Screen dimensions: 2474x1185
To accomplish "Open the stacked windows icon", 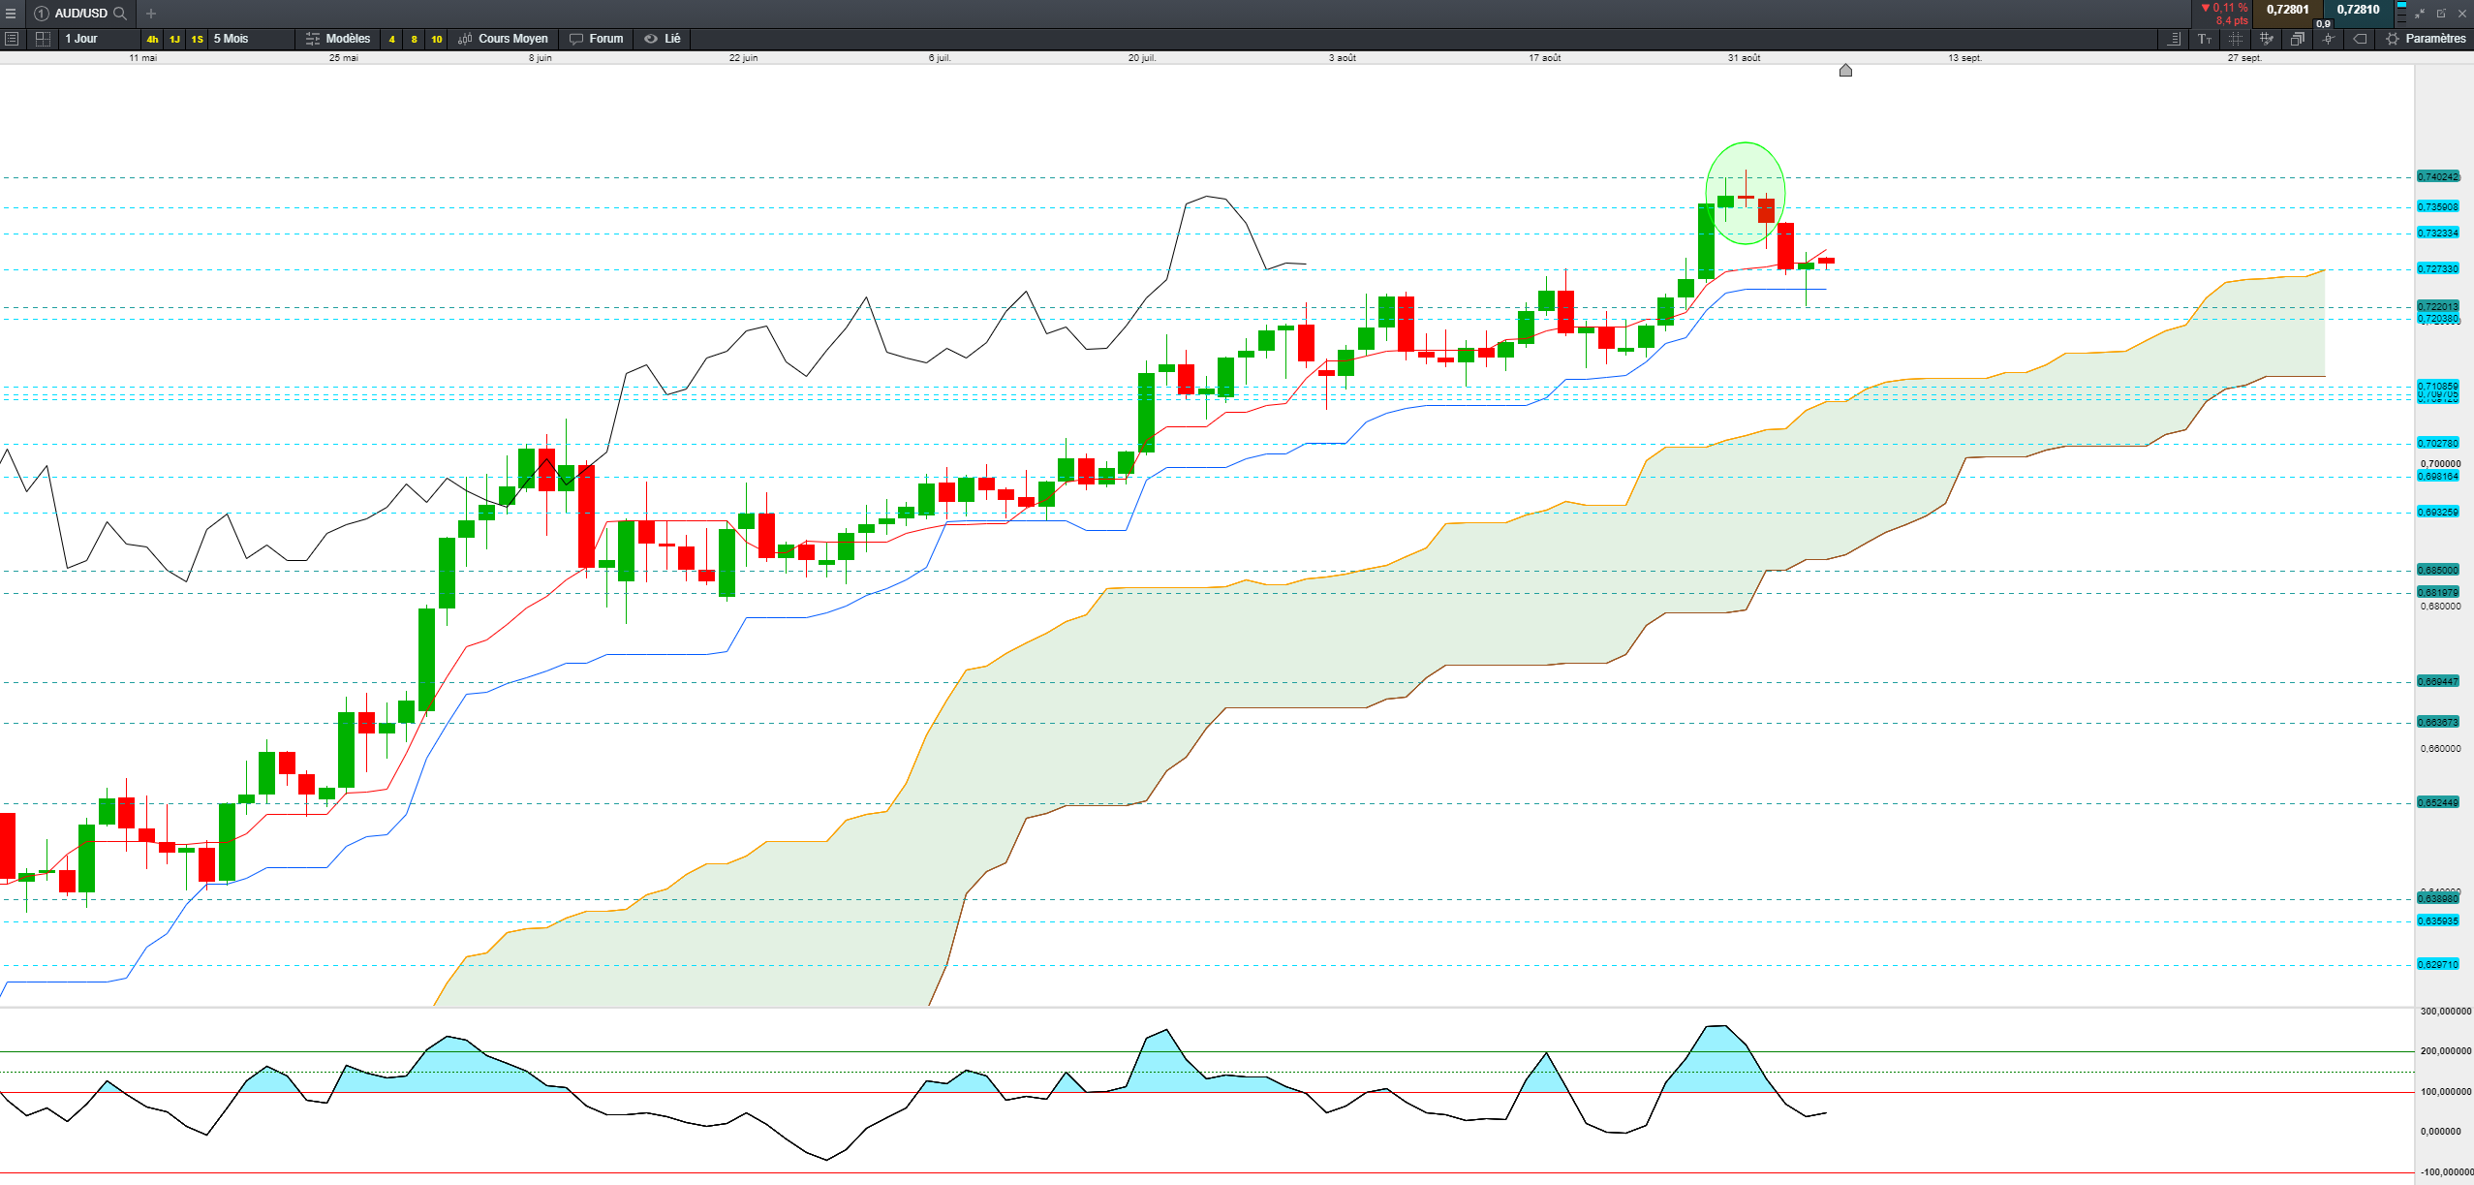I will [x=2297, y=39].
